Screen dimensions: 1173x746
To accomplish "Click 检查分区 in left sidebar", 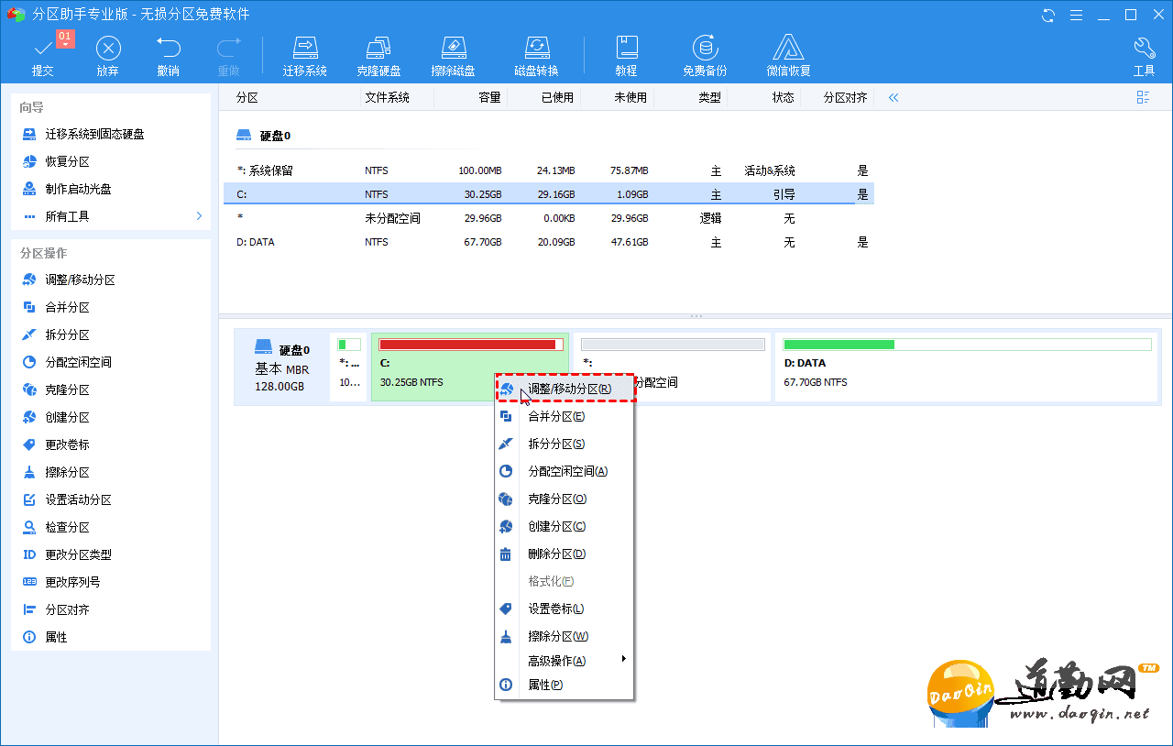I will tap(56, 527).
